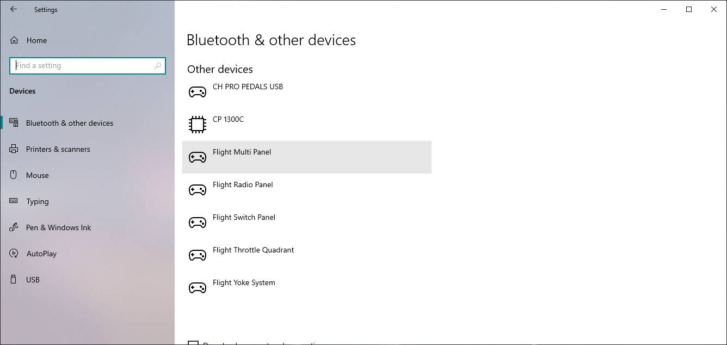Click the Flight Switch Panel gamepad icon
The height and width of the screenshot is (345, 727).
coord(197,223)
